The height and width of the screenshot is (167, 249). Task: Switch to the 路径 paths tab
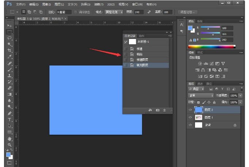(209, 84)
